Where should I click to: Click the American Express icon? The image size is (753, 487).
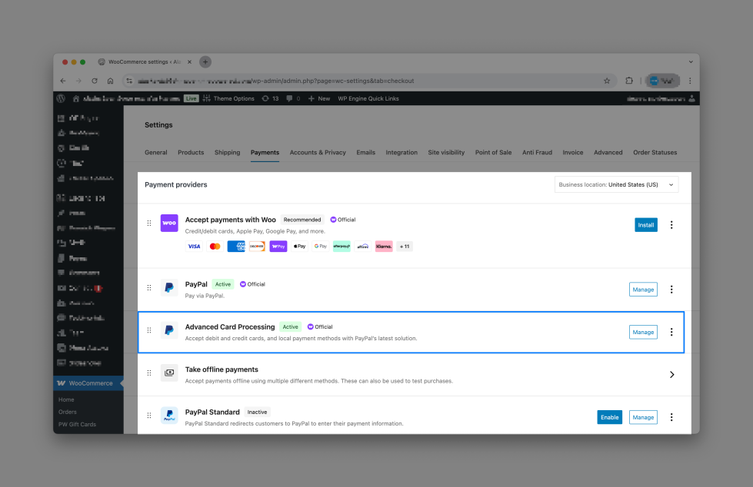pos(236,247)
